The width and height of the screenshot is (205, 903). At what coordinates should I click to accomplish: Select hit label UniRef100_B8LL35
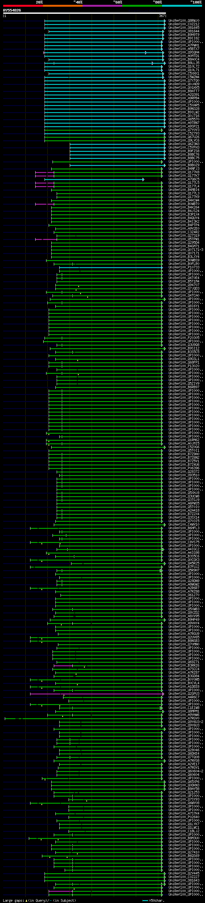[184, 63]
